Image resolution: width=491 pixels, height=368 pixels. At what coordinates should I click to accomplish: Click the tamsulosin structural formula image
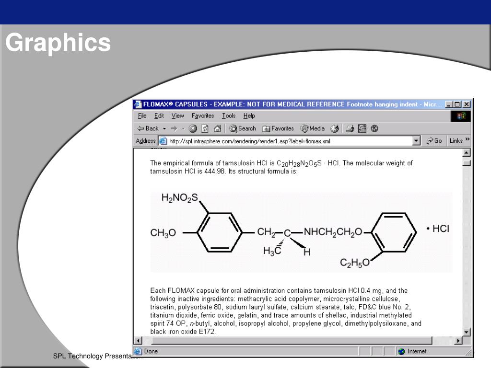301,232
